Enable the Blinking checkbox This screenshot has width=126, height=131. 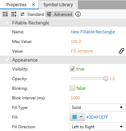coord(72,88)
